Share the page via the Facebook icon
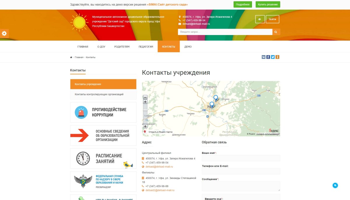The image size is (350, 200). tap(268, 57)
